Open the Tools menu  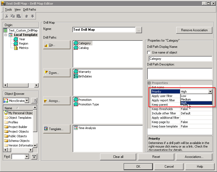[x=8, y=10]
